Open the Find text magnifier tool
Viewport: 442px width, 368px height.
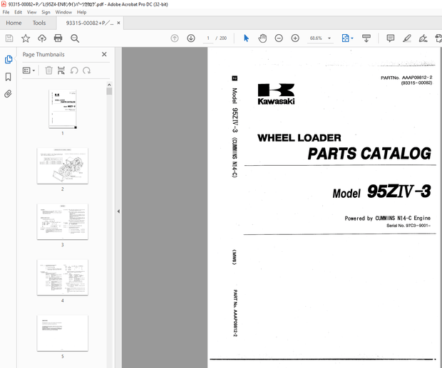[75, 38]
